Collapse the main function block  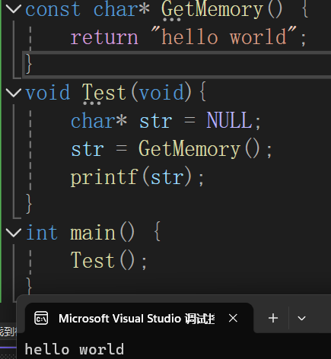click(x=13, y=233)
